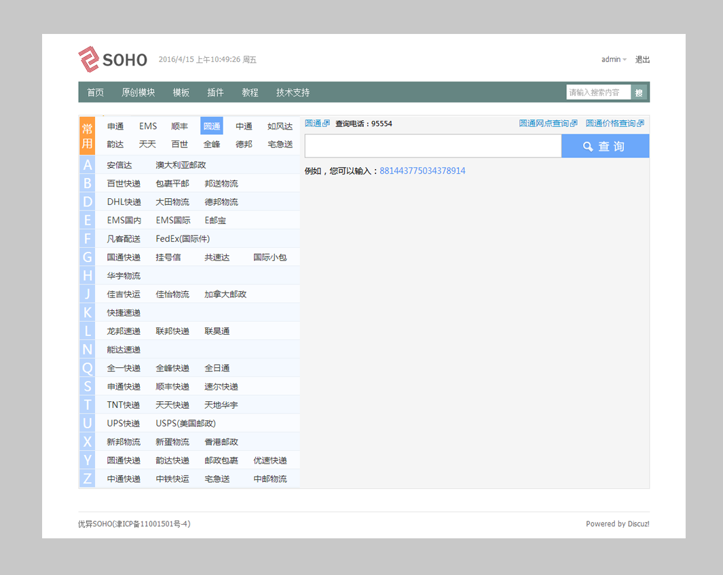The height and width of the screenshot is (575, 723).
Task: Open the 模板 nav item
Action: point(181,92)
